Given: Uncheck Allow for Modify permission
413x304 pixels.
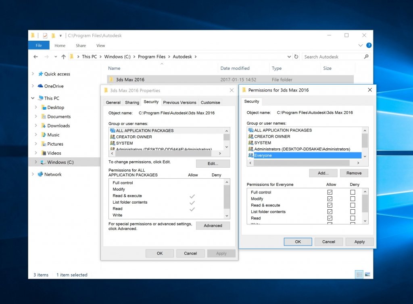Looking at the screenshot, I should pos(330,199).
